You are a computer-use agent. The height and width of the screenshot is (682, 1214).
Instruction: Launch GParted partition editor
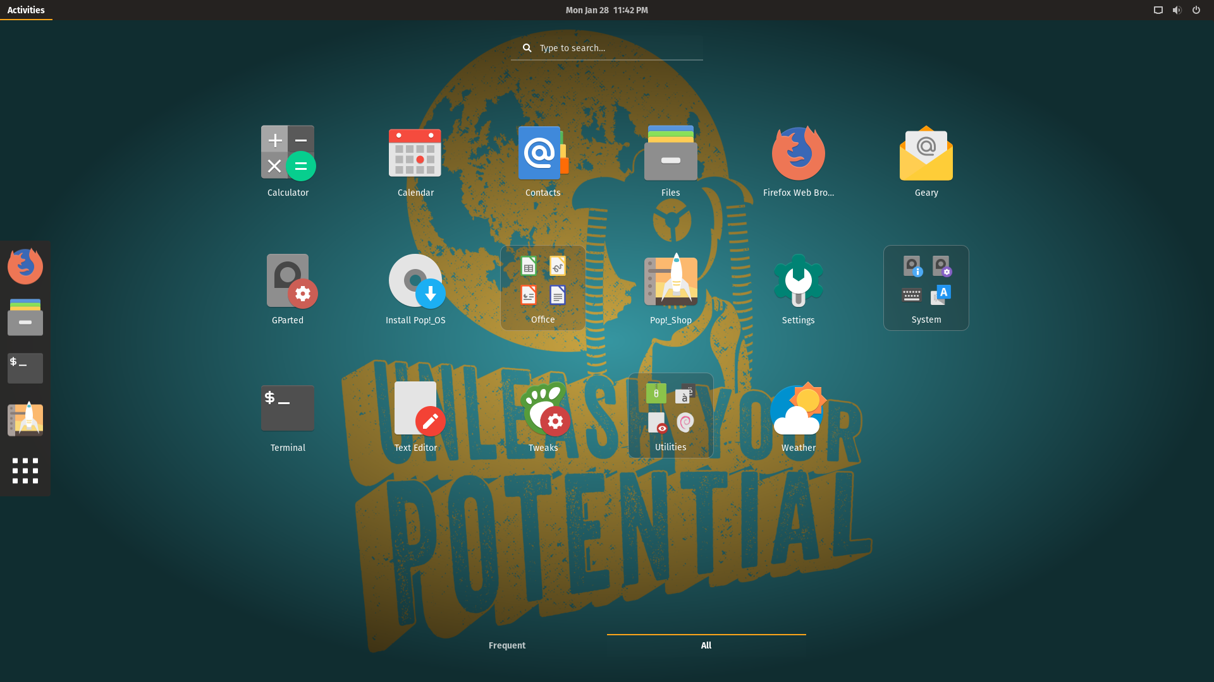pos(288,281)
